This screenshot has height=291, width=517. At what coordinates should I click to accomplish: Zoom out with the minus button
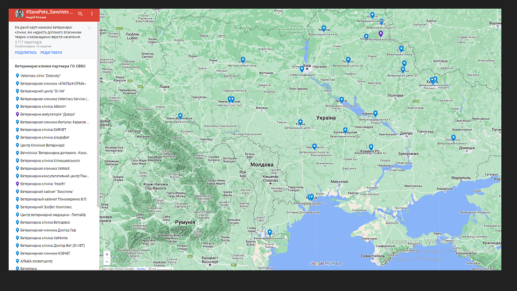point(107,262)
